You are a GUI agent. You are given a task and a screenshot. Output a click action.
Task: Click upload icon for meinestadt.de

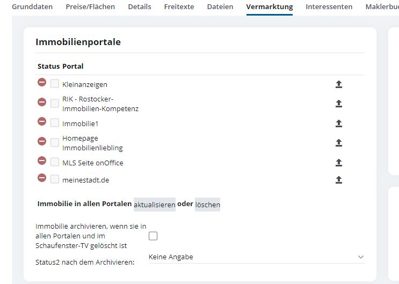(x=339, y=180)
